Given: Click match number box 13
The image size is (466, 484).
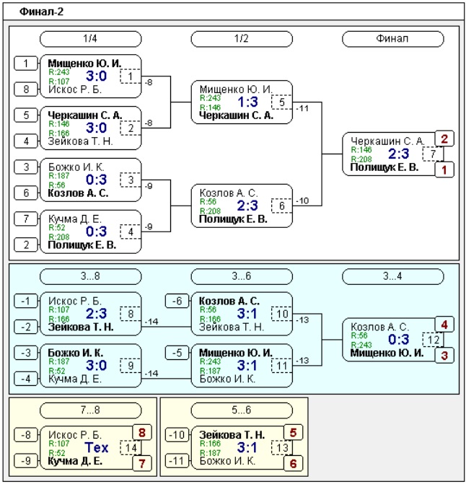Looking at the screenshot, I should [282, 448].
